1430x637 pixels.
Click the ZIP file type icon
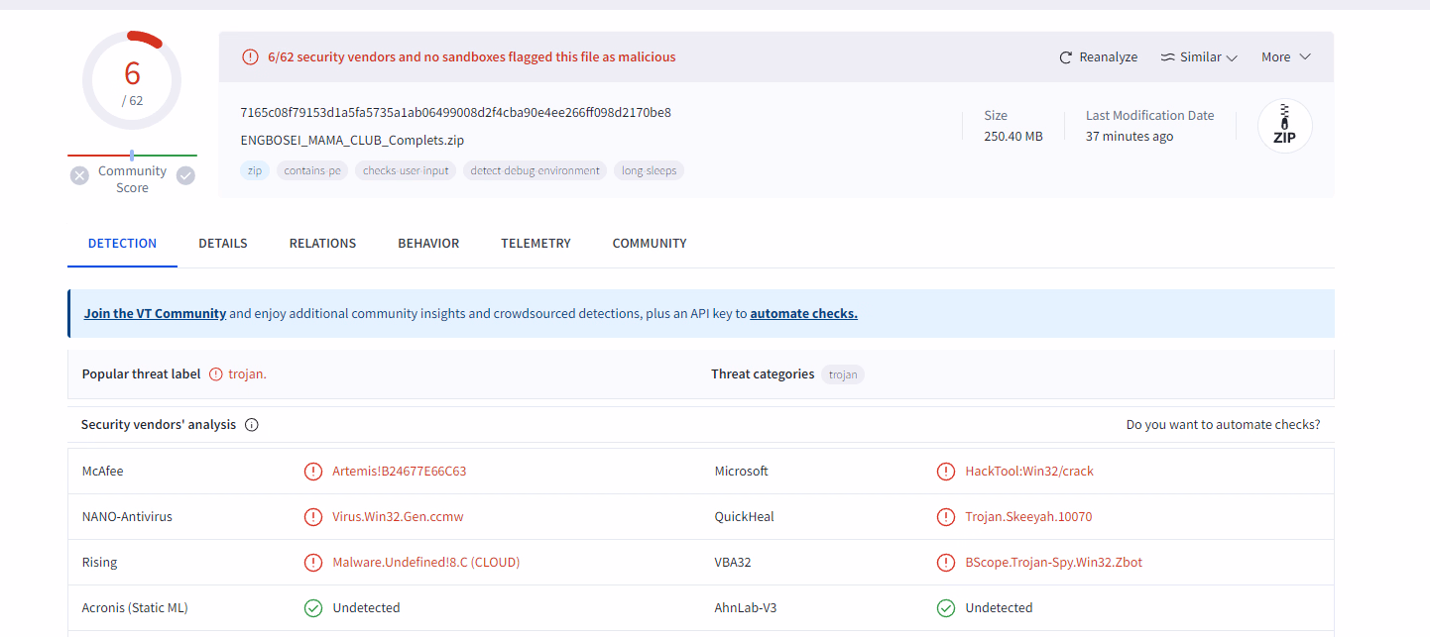[1284, 126]
